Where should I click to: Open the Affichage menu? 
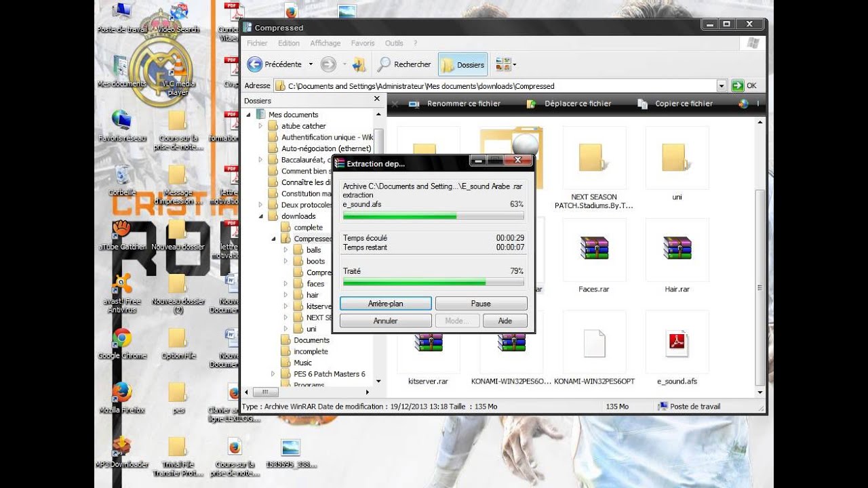click(325, 43)
